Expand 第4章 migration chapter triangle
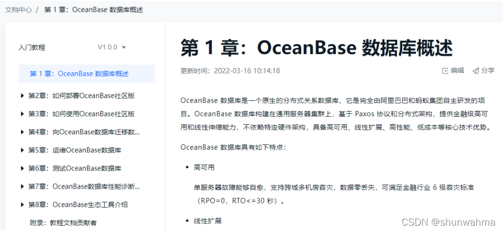503x231 pixels. point(22,132)
